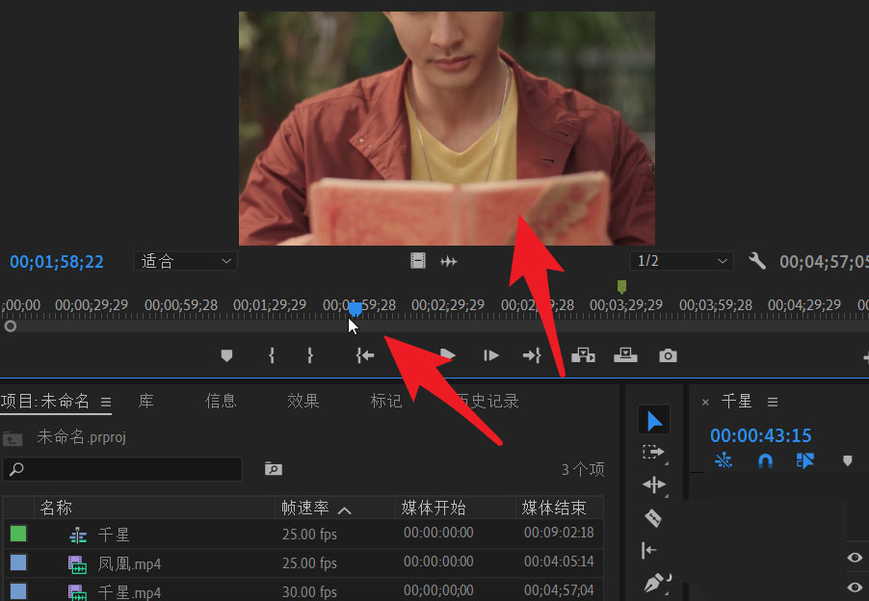Click the blue playhead on source ruler
This screenshot has width=869, height=601.
point(355,309)
